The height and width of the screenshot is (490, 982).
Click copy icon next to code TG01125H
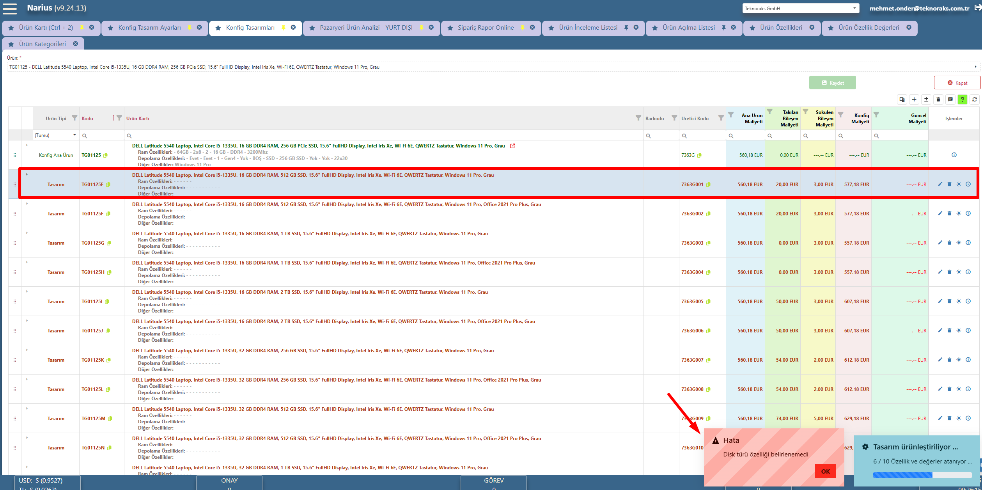[x=110, y=272]
